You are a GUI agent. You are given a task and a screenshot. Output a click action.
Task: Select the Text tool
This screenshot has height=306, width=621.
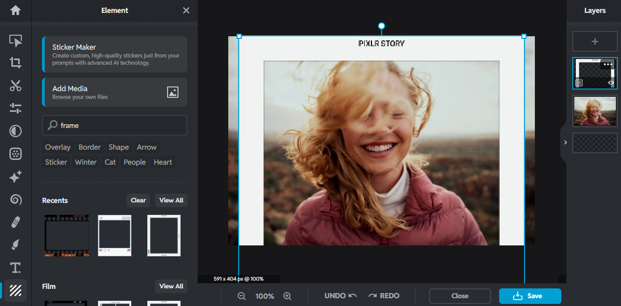coord(16,268)
